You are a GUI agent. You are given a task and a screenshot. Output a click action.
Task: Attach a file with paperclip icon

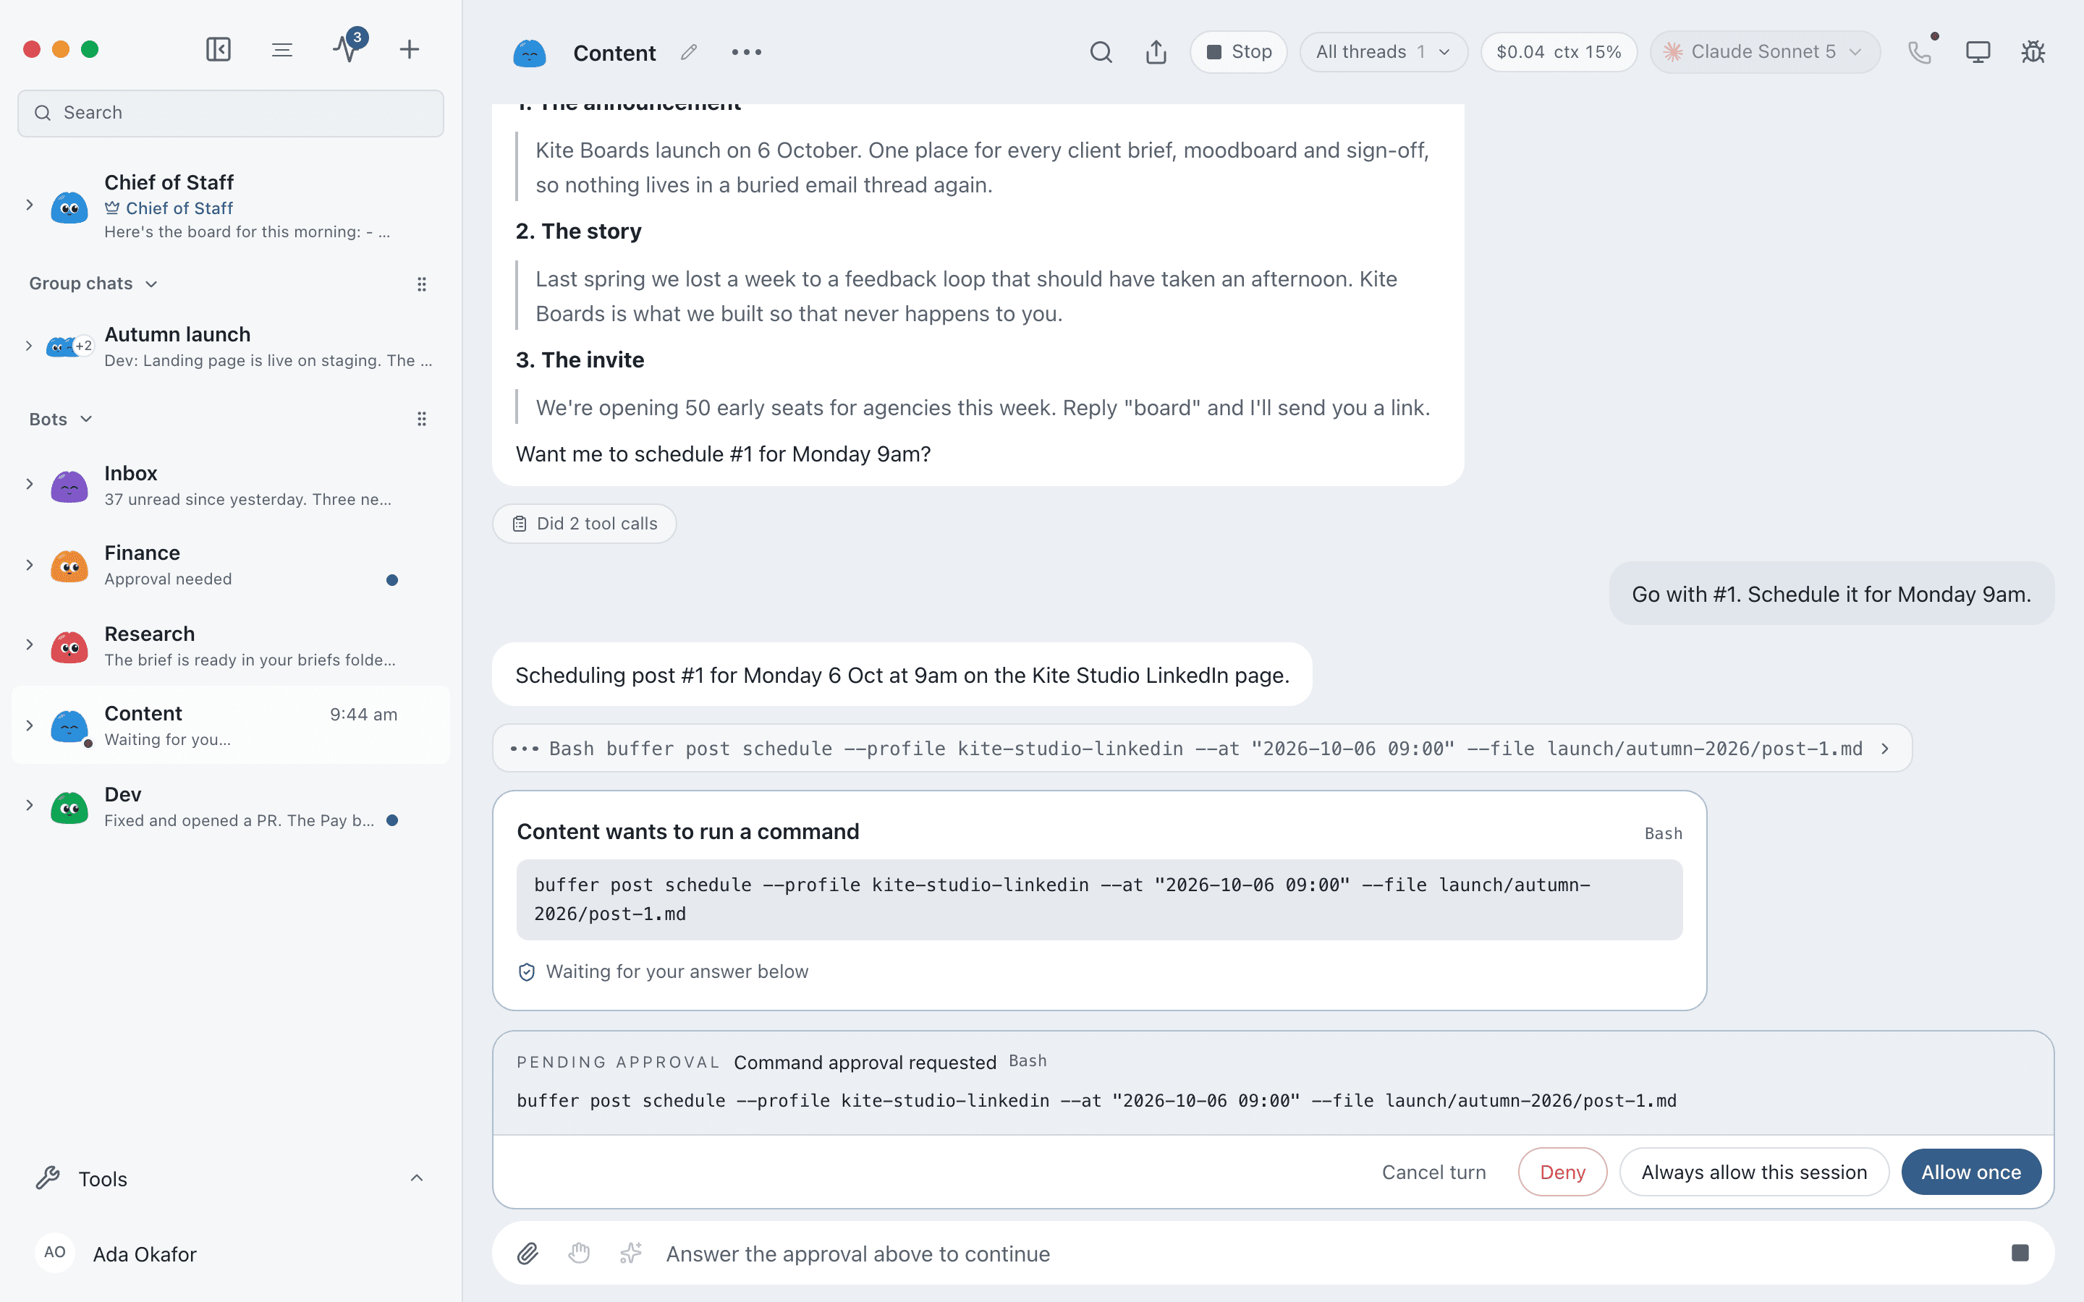pyautogui.click(x=528, y=1254)
